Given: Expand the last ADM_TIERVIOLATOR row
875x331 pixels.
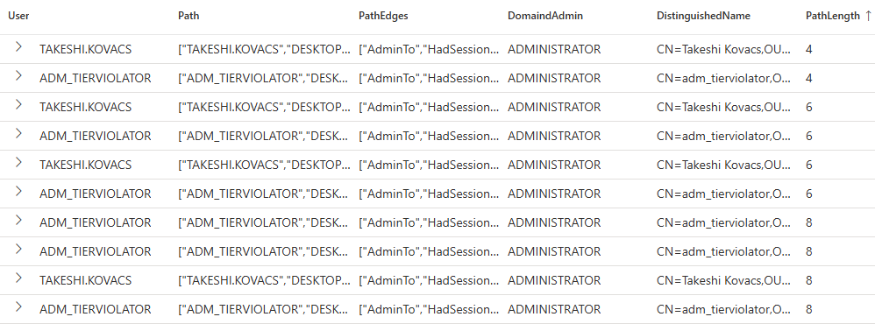Looking at the screenshot, I should [x=18, y=307].
